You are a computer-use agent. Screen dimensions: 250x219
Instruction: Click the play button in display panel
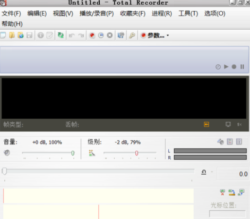[226, 67]
